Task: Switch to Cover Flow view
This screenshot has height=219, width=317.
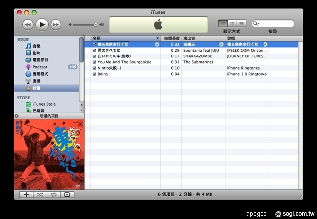Action: coord(242,23)
